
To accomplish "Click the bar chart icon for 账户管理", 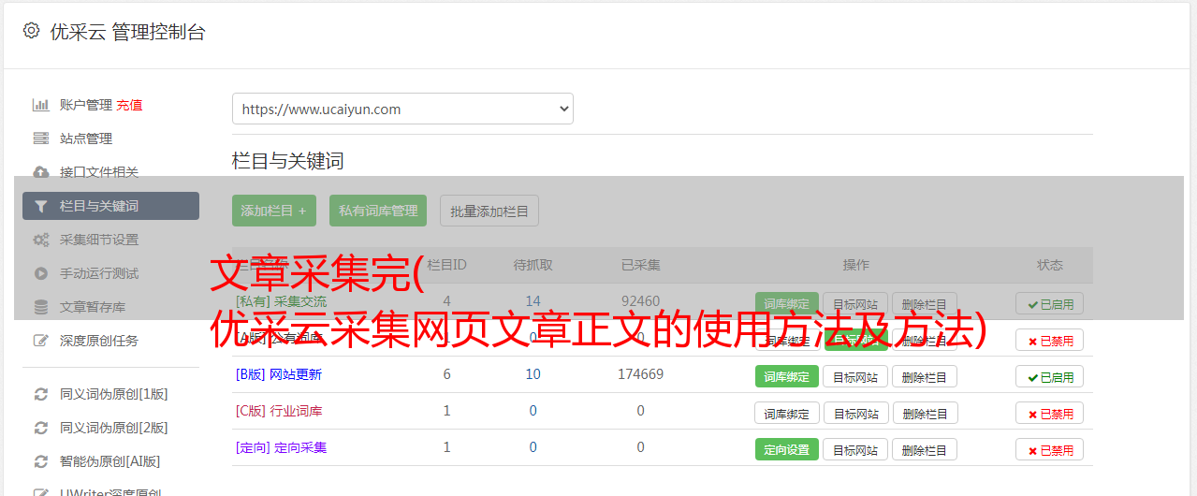I will pos(40,105).
